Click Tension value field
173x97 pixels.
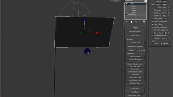pos(164,38)
